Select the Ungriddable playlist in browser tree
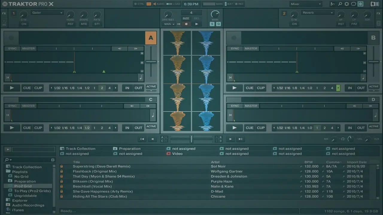 [25, 196]
